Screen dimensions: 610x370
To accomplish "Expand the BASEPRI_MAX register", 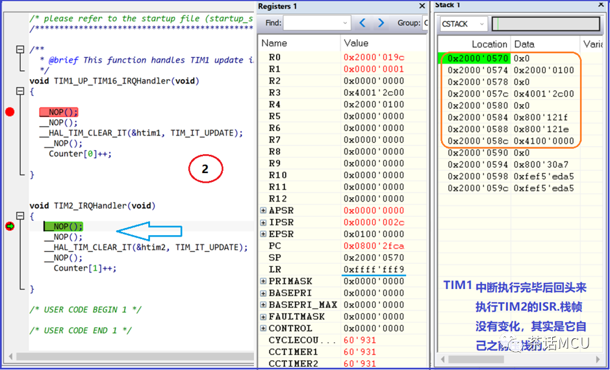I will (x=263, y=305).
